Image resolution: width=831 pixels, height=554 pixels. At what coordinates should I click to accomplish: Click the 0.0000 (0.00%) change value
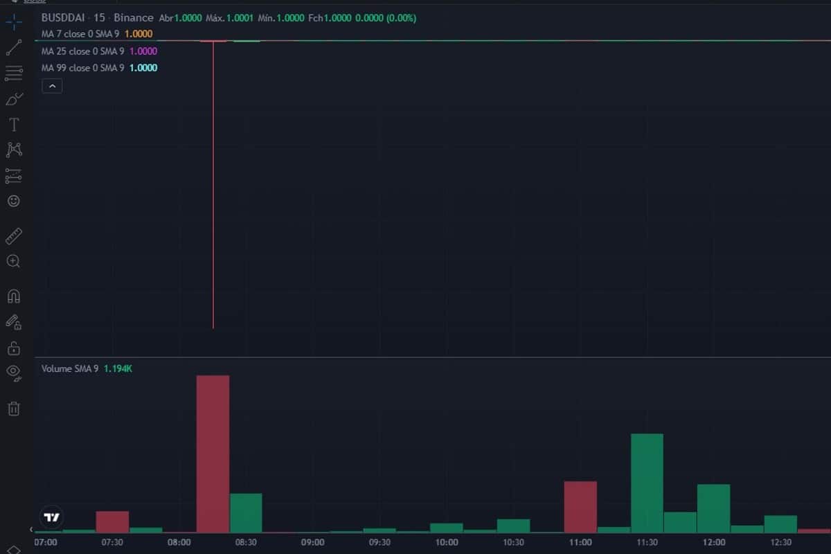click(x=386, y=17)
